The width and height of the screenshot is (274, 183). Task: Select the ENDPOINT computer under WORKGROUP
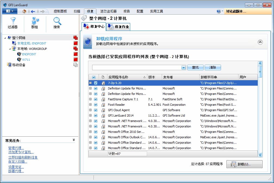(x=29, y=54)
